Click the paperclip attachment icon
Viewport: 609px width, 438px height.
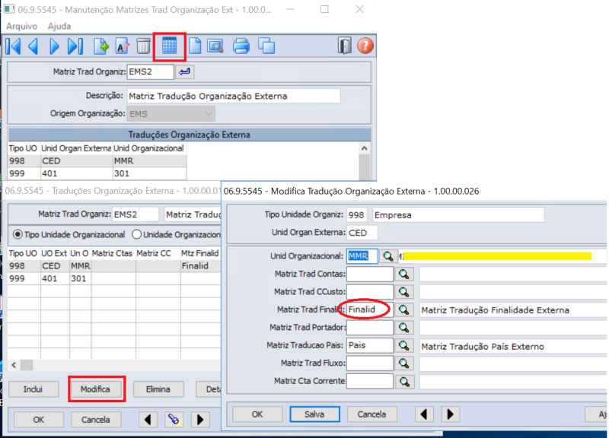[x=174, y=419]
